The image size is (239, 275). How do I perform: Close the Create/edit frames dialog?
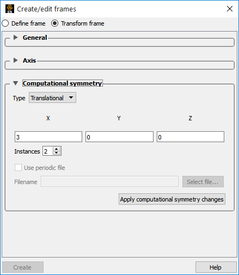pos(230,9)
